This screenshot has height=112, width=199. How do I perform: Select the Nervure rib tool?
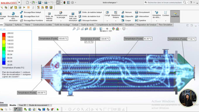[x=126, y=12]
